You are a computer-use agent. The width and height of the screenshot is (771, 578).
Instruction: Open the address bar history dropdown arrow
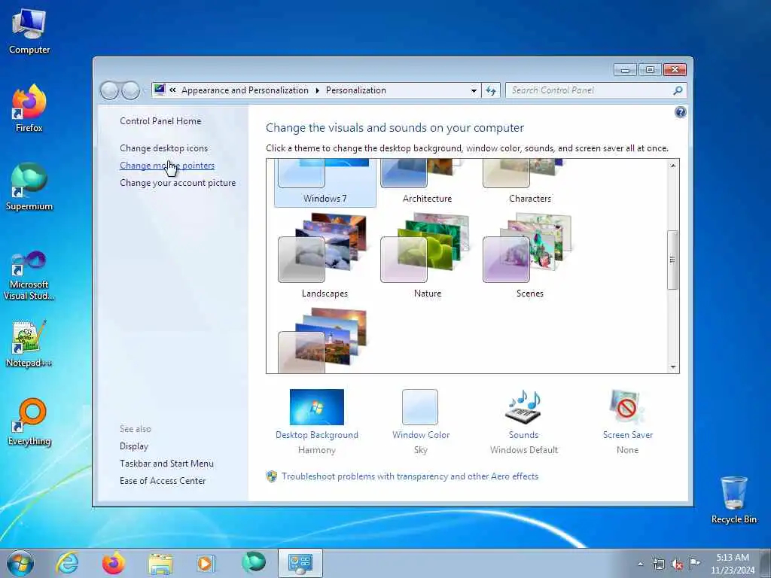point(474,90)
